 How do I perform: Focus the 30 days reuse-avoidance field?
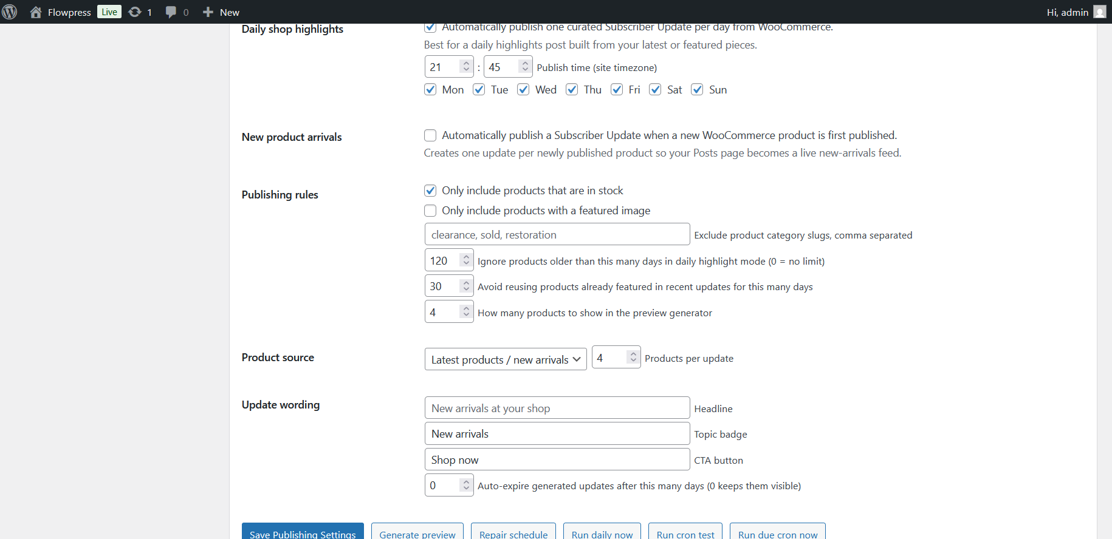[449, 286]
